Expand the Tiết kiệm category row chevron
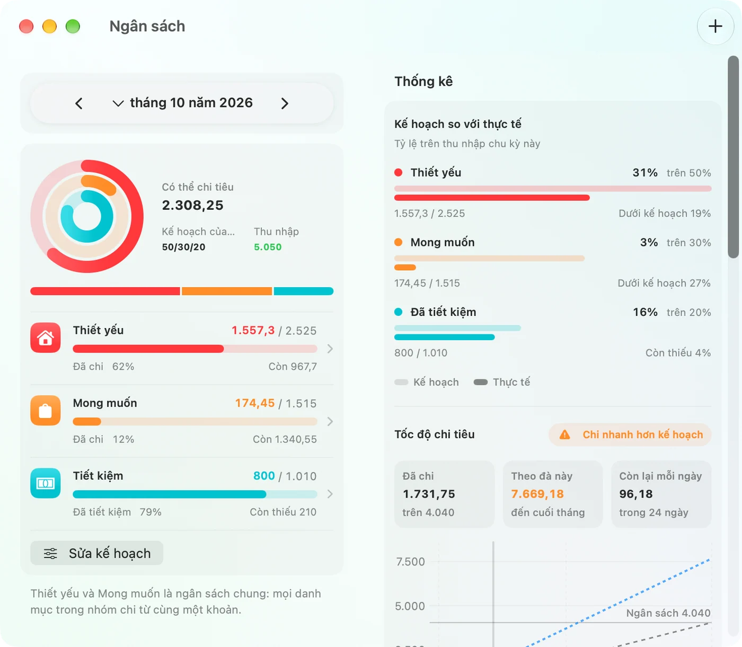The width and height of the screenshot is (742, 647). 330,494
